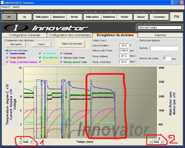This screenshot has height=148, width=185.
Task: Click the USB Connexion button
Action: [159, 17]
